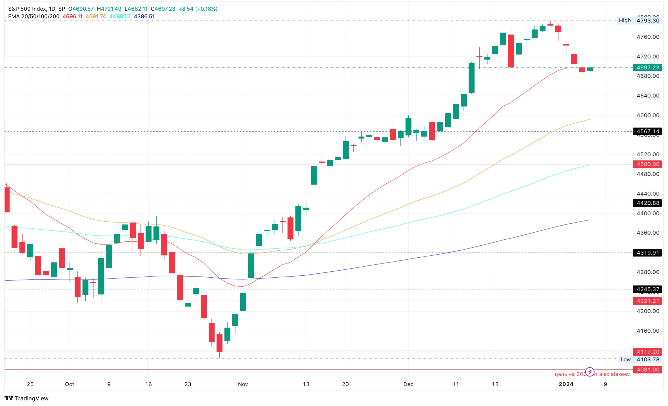
Task: Select the 4500.00 red horizontal line label
Action: coord(647,164)
